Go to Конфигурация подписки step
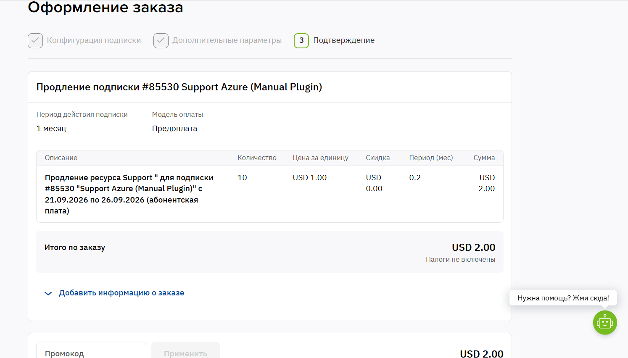628x358 pixels. tap(94, 40)
